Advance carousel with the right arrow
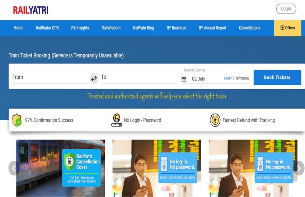Viewport: 305px width, 197px height. click(300, 168)
